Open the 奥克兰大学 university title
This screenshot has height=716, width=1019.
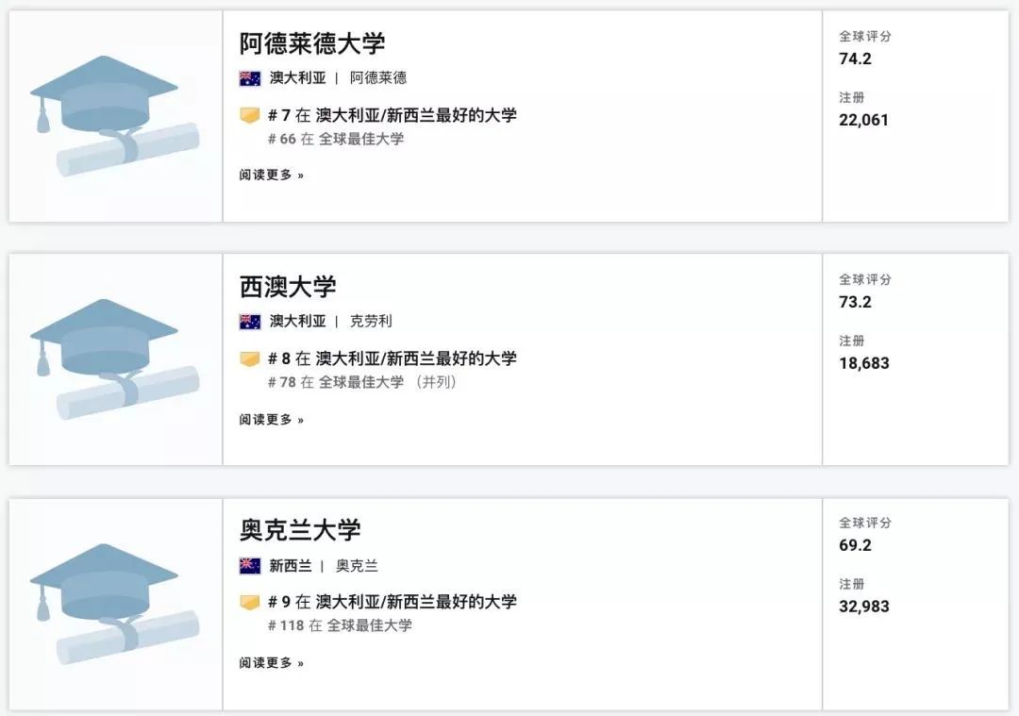300,530
